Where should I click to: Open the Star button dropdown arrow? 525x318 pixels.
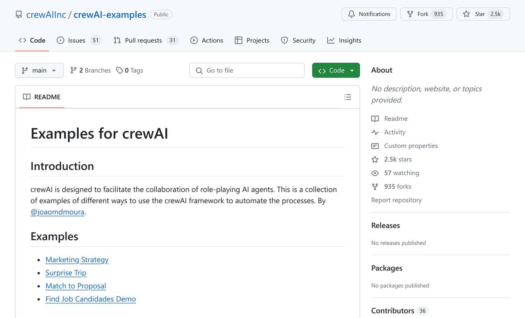pyautogui.click(x=506, y=14)
